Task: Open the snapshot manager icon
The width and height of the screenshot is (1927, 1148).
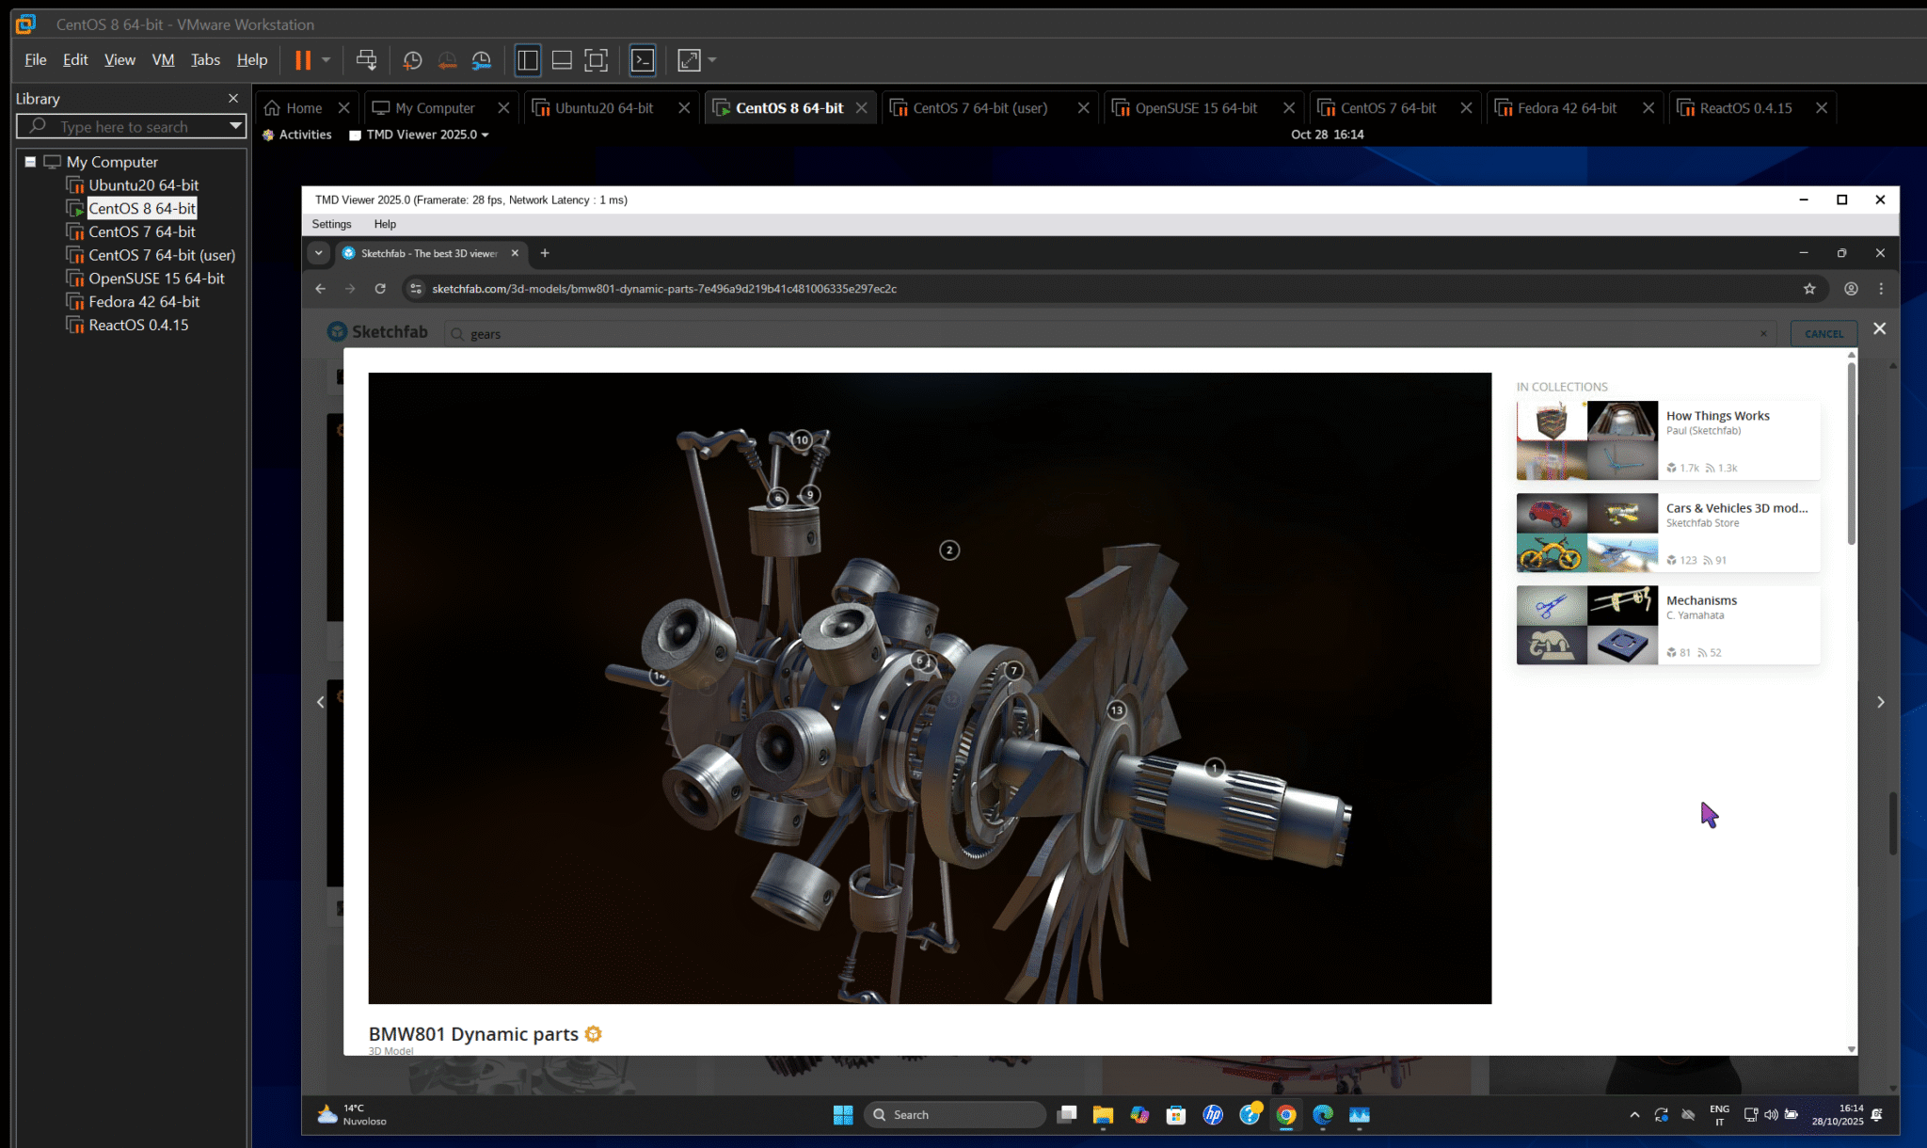Action: point(482,60)
